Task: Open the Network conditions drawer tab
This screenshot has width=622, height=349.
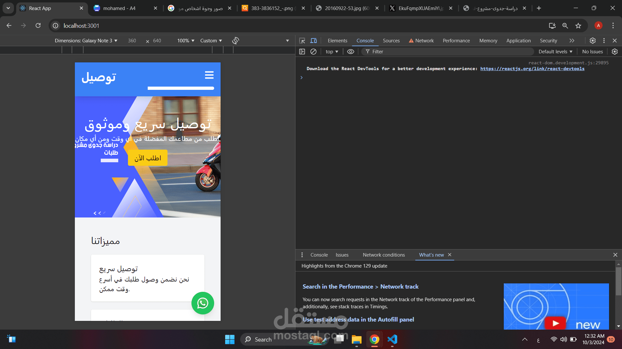Action: click(x=384, y=255)
